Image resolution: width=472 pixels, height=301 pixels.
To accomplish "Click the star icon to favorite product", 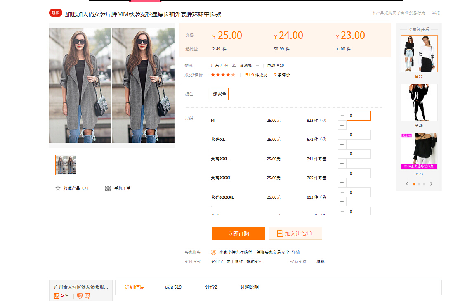I will click(58, 188).
